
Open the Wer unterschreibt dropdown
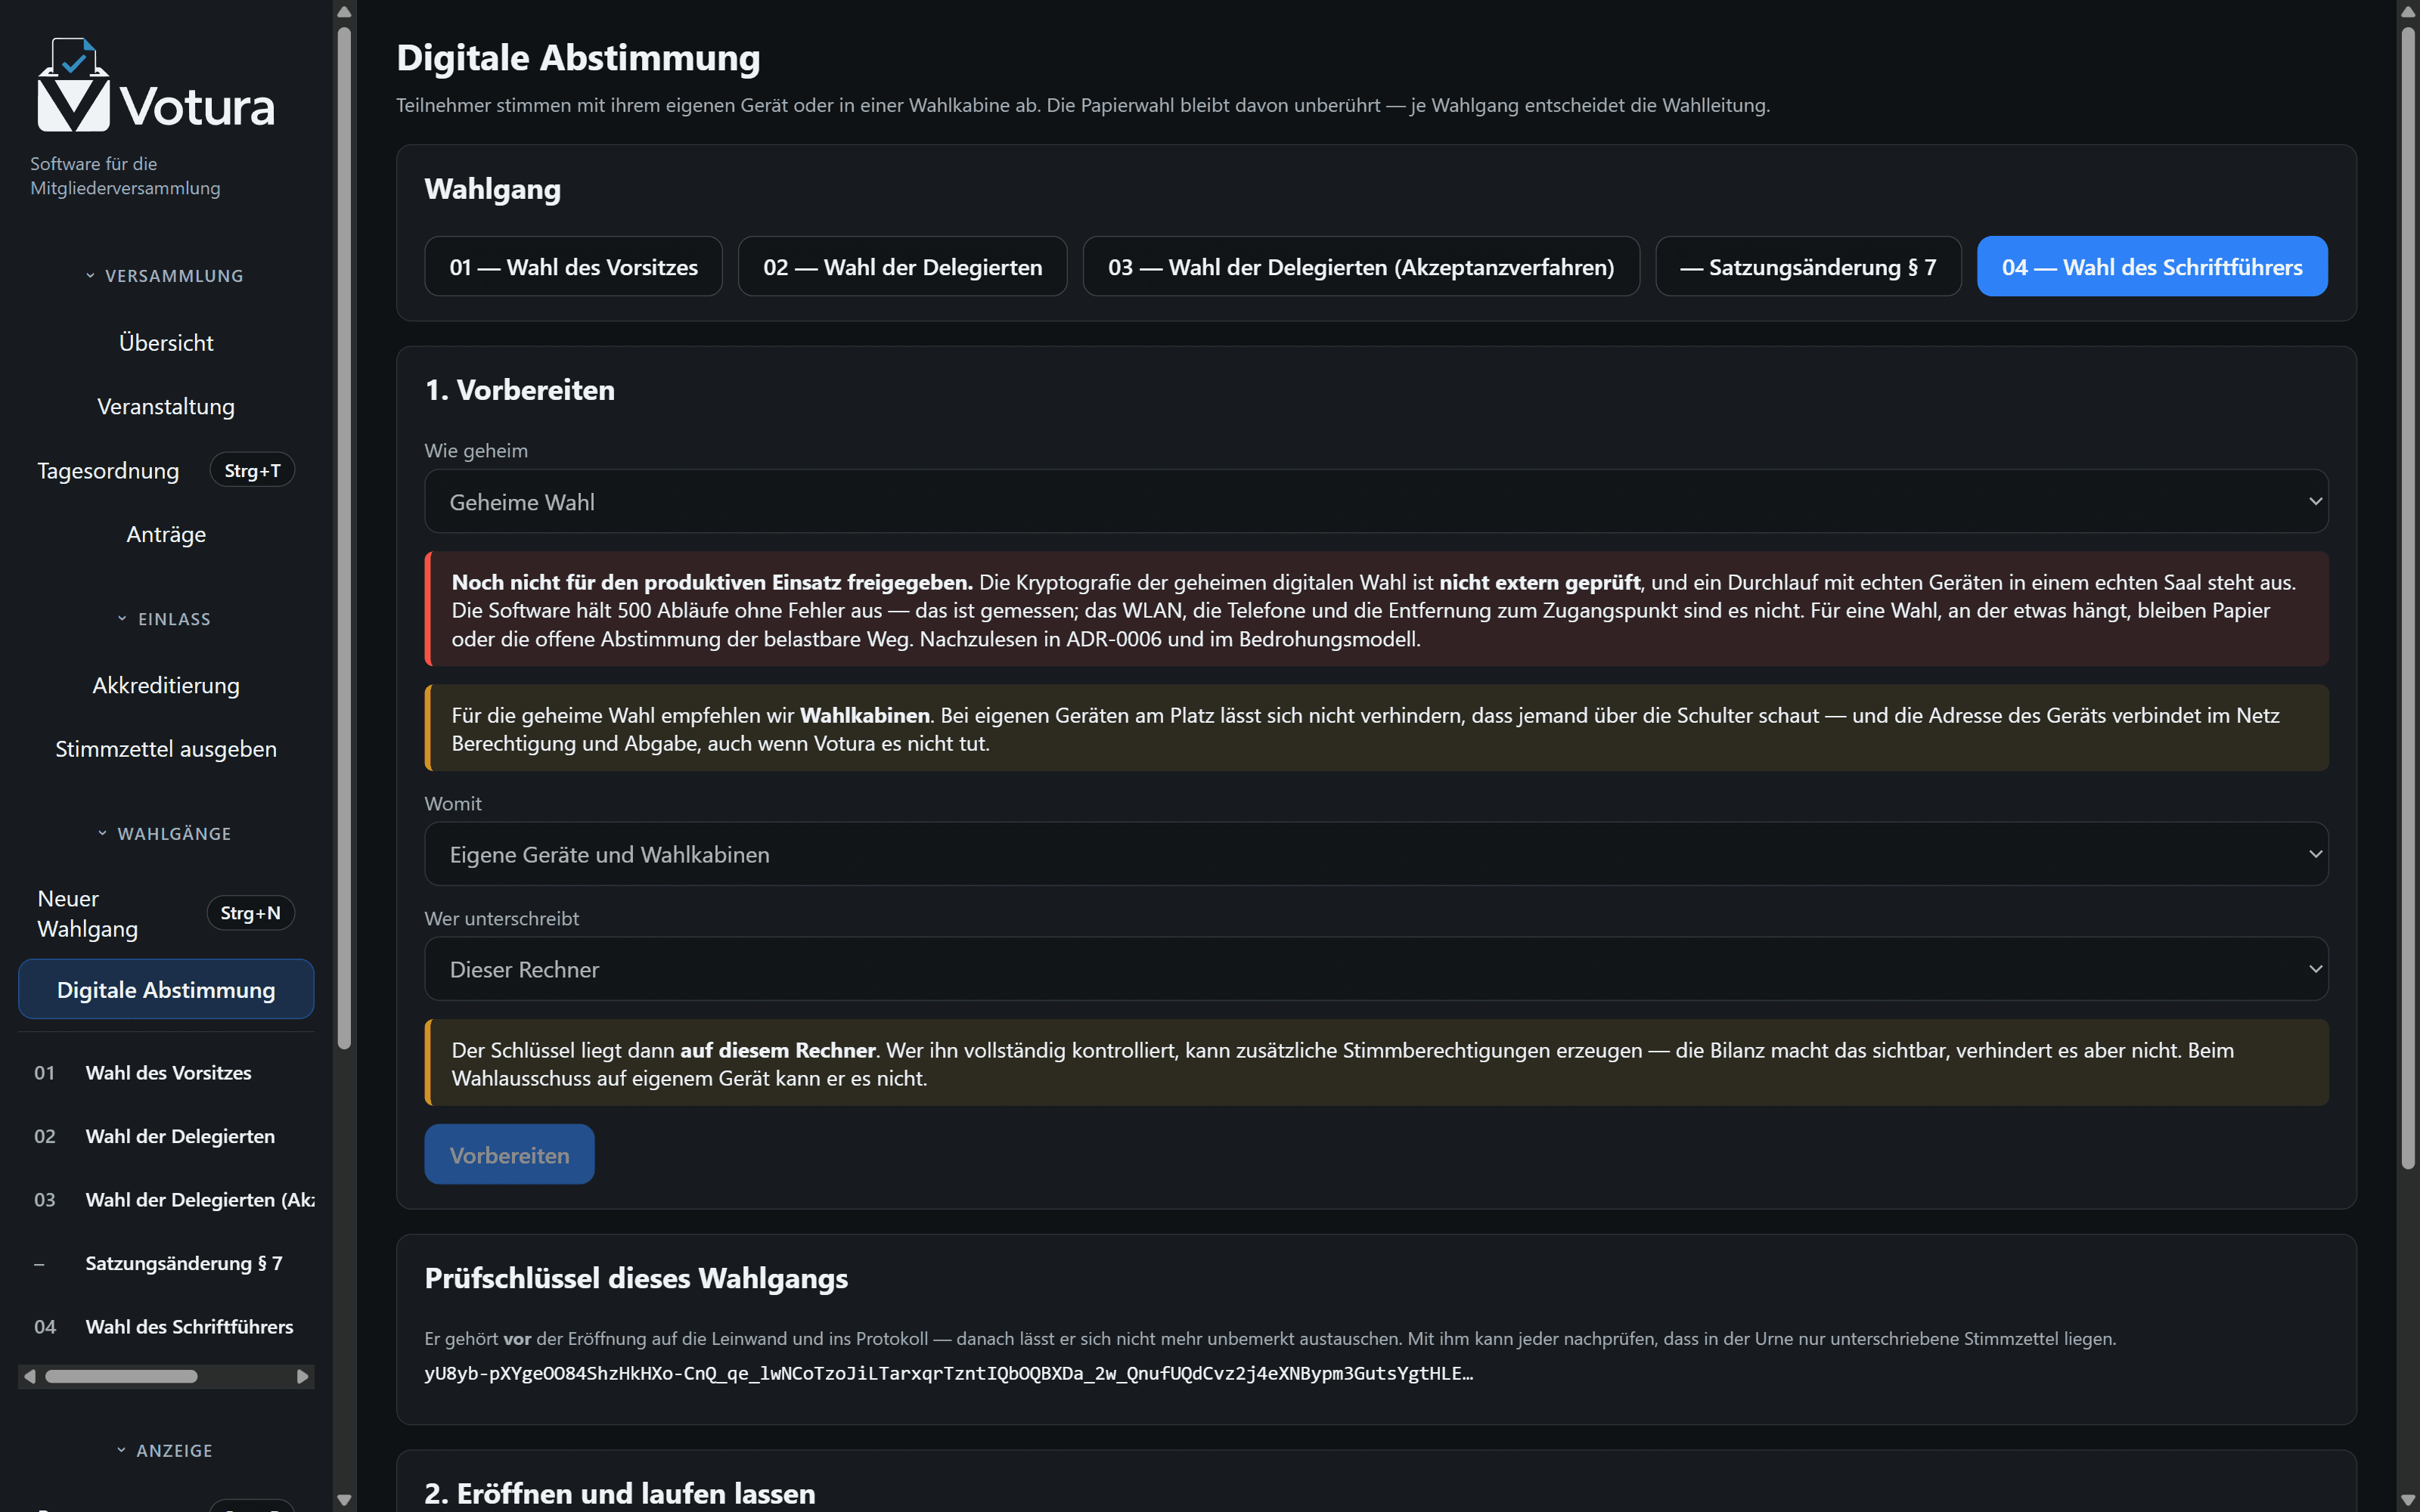tap(1376, 969)
